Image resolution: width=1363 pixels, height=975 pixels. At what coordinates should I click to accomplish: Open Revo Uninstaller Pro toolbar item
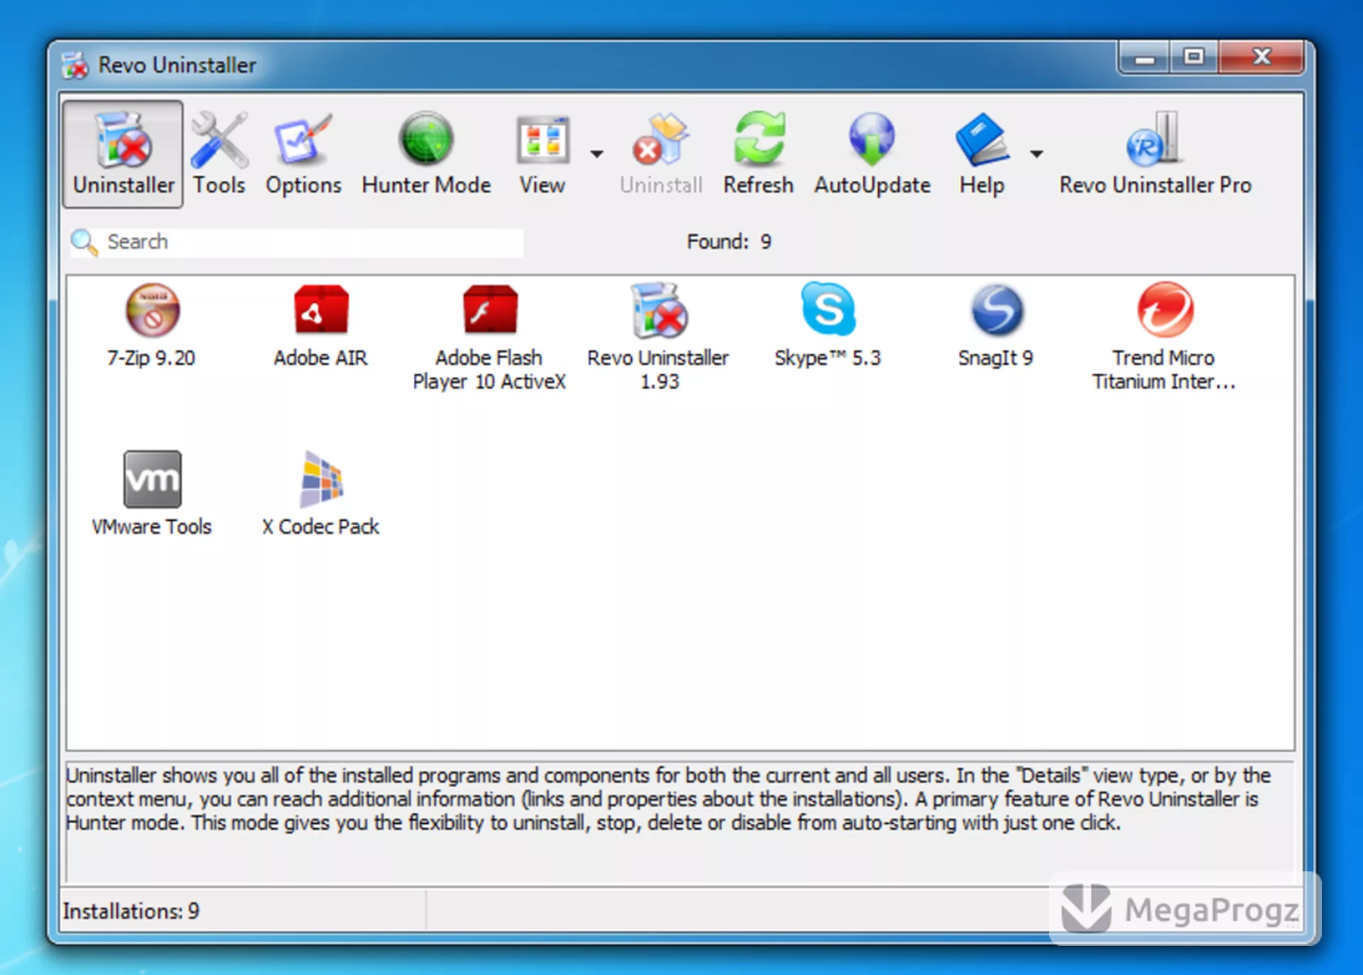1155,154
